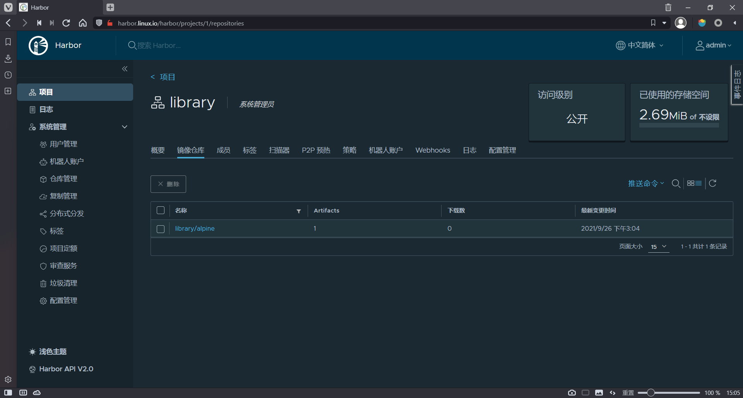This screenshot has height=398, width=743.
Task: Filter the 名称 column
Action: pyautogui.click(x=299, y=211)
